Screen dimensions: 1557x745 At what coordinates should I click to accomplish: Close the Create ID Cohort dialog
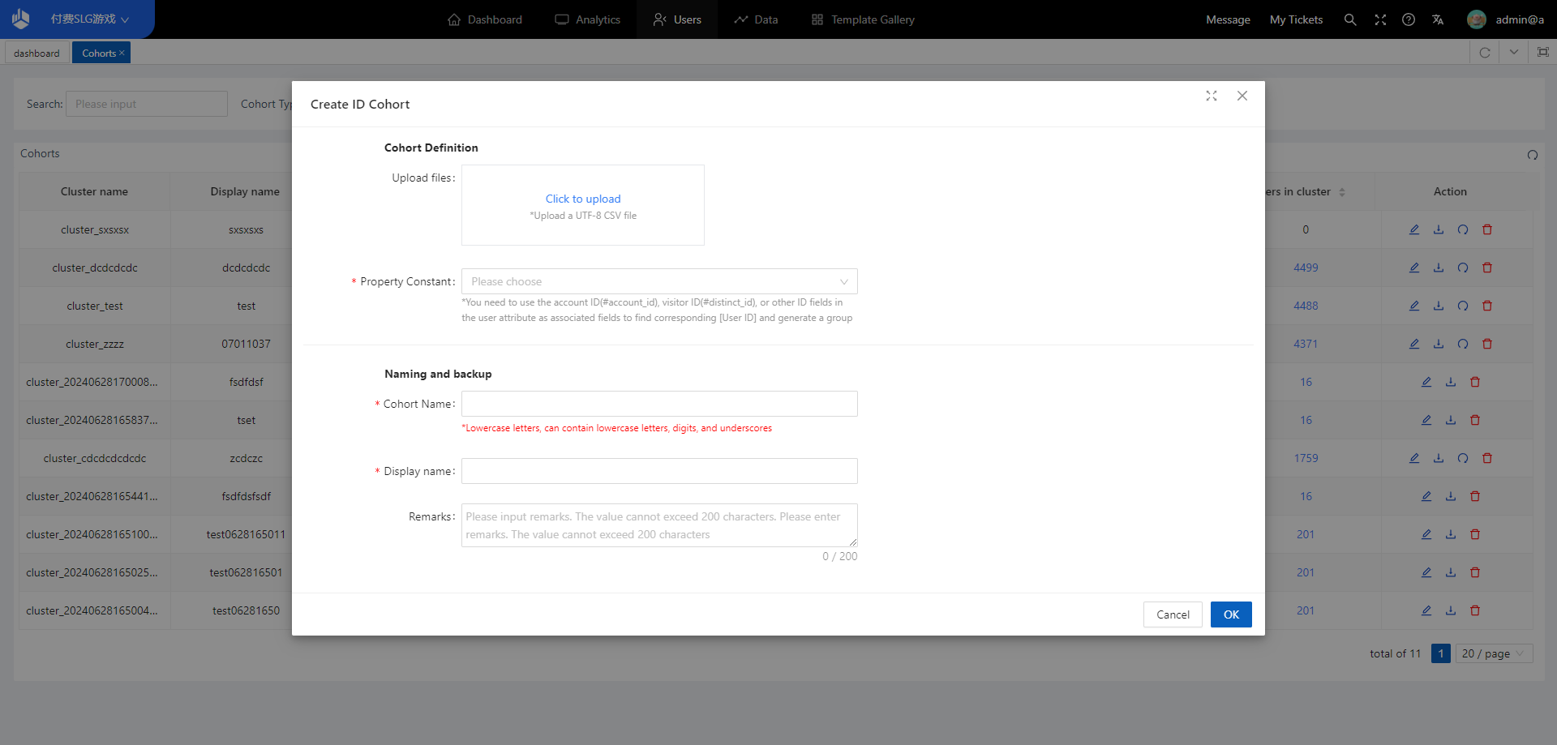(1242, 96)
